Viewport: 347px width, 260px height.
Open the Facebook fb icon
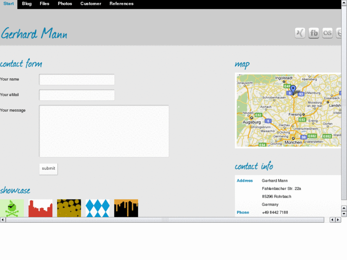click(x=314, y=33)
